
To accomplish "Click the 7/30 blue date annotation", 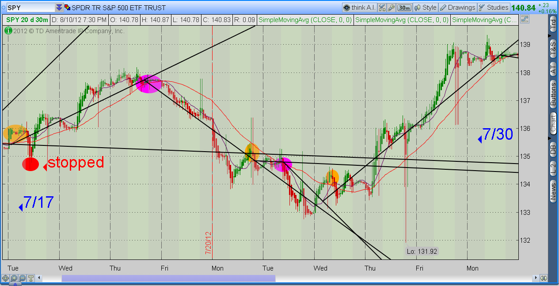I will (x=498, y=134).
